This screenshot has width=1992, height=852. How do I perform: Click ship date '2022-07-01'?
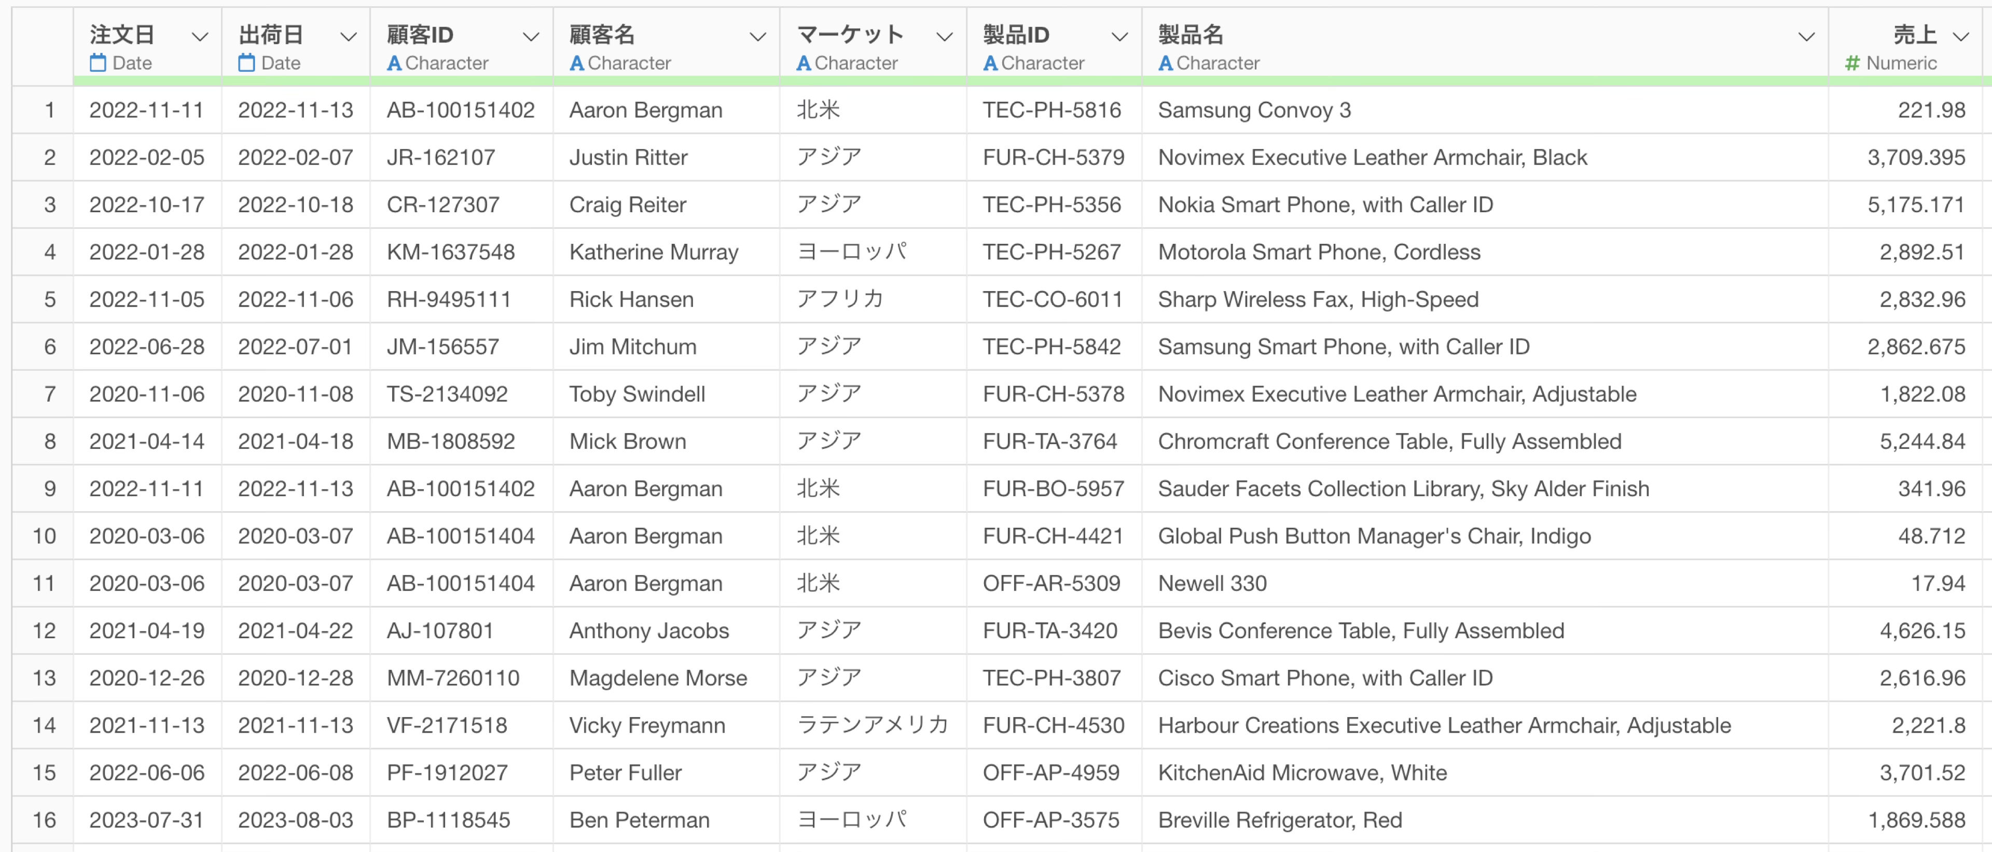click(295, 347)
